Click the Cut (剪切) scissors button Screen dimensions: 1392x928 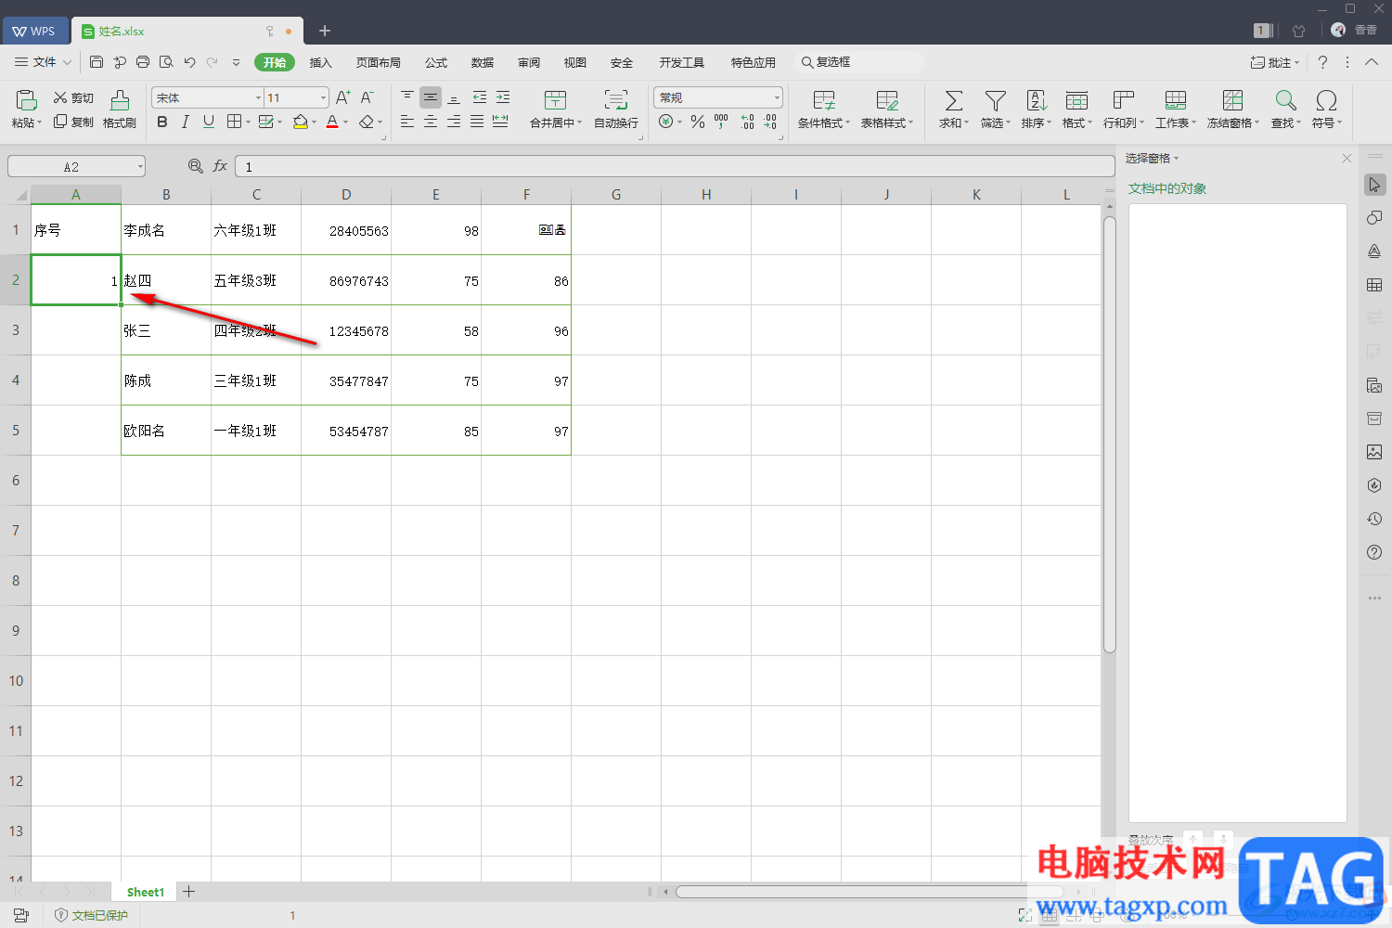pyautogui.click(x=73, y=97)
